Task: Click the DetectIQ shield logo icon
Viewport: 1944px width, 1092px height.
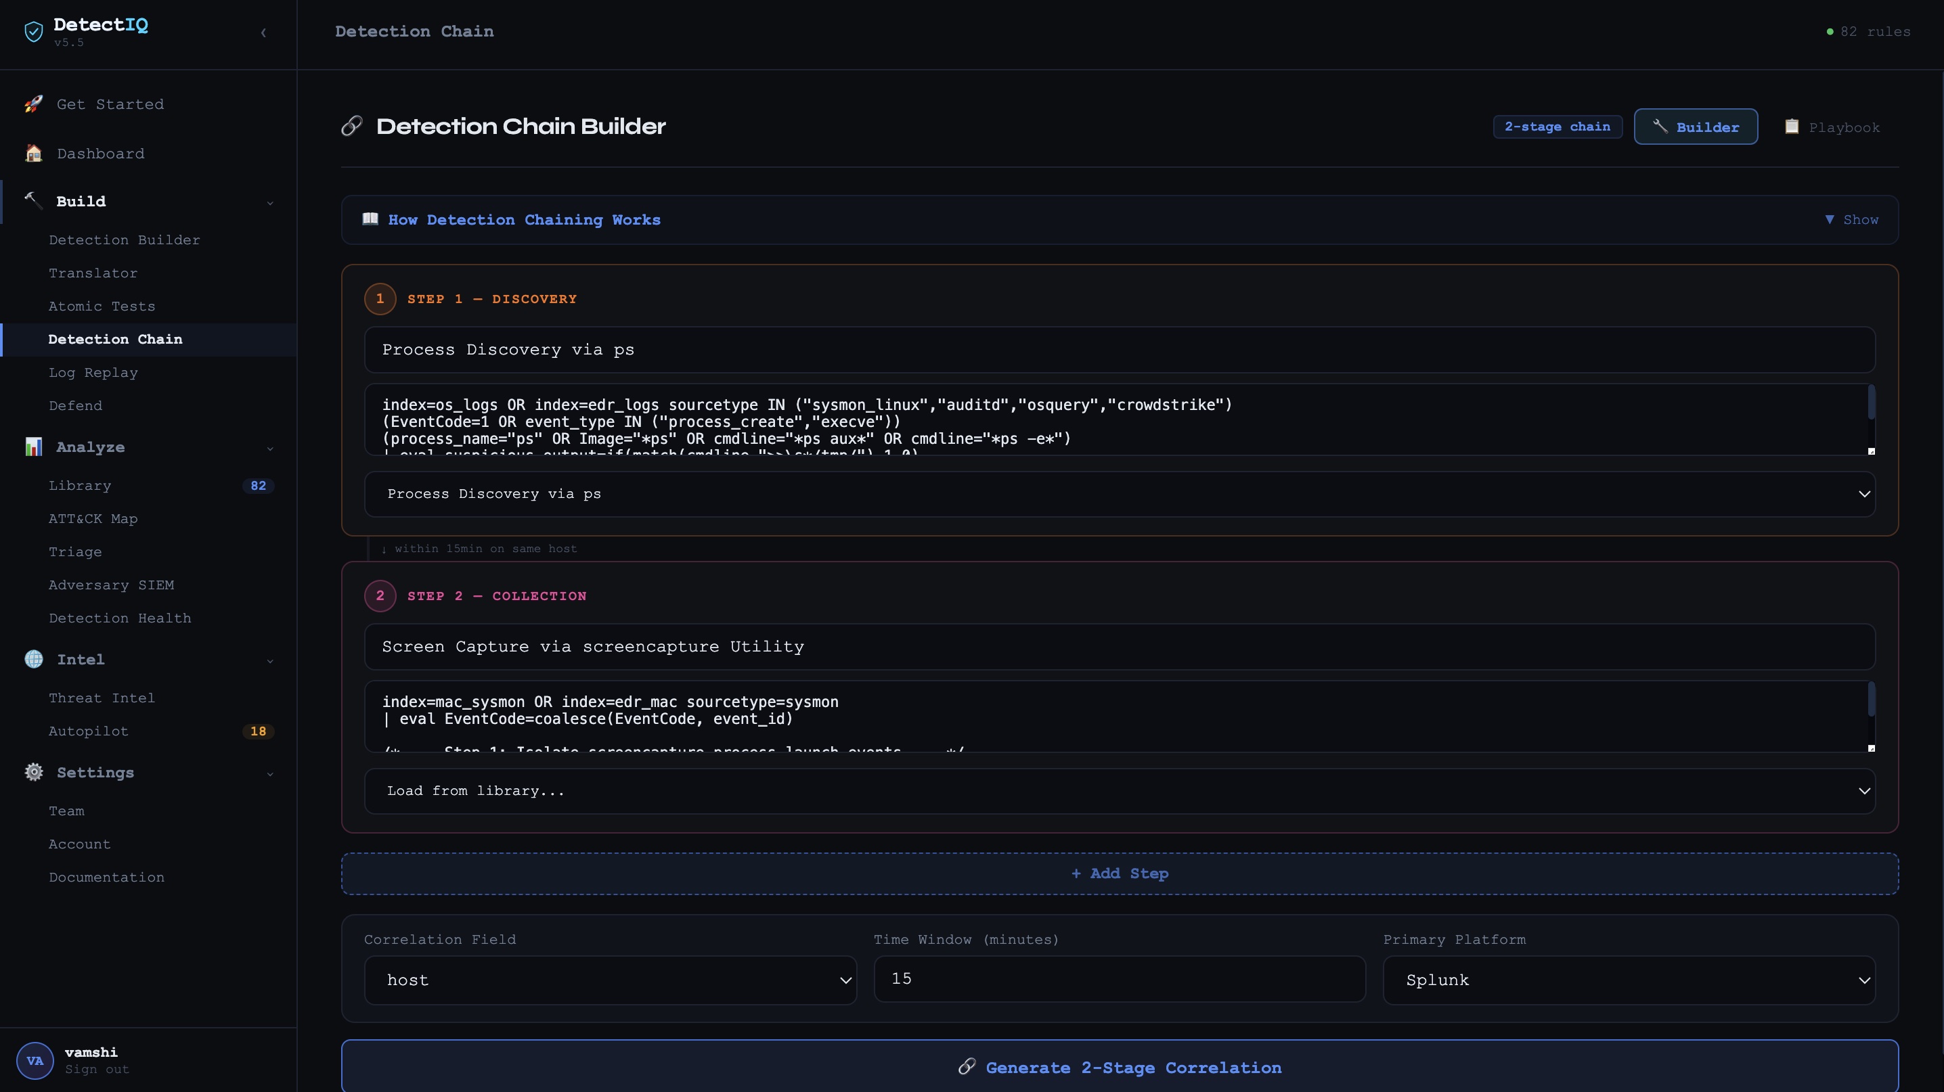Action: coord(33,32)
